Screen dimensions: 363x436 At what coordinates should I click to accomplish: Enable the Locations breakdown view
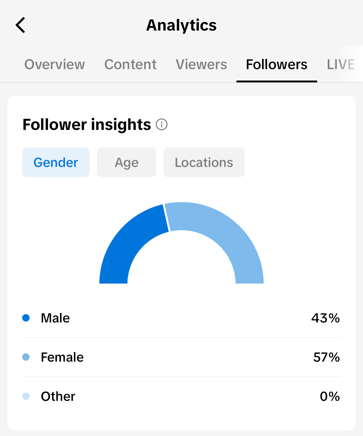point(204,162)
